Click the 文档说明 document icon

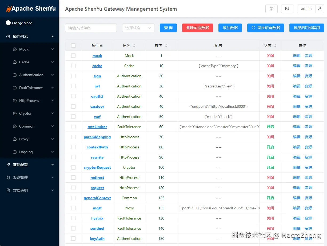click(x=8, y=190)
